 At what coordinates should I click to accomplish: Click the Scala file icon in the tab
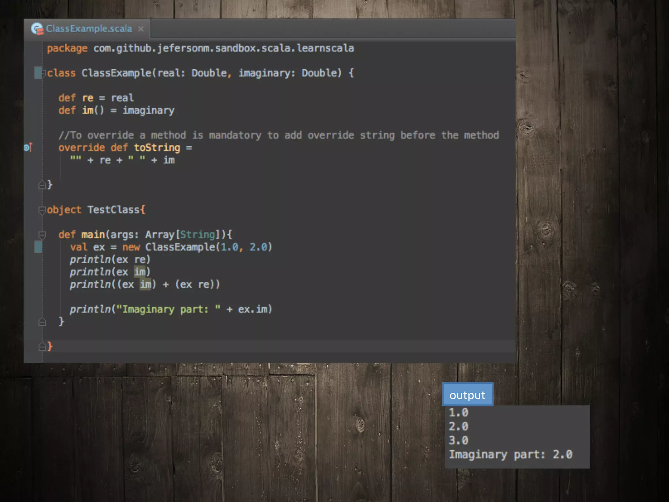pos(37,29)
